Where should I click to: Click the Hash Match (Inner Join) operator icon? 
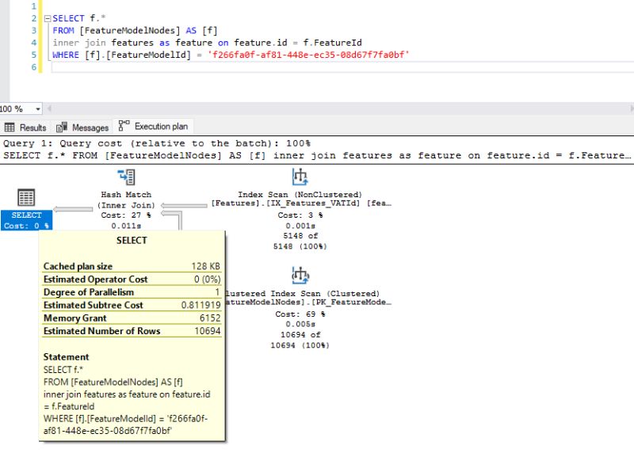pos(124,177)
